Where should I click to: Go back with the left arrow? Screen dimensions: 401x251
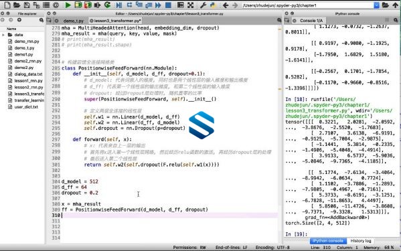226,5
